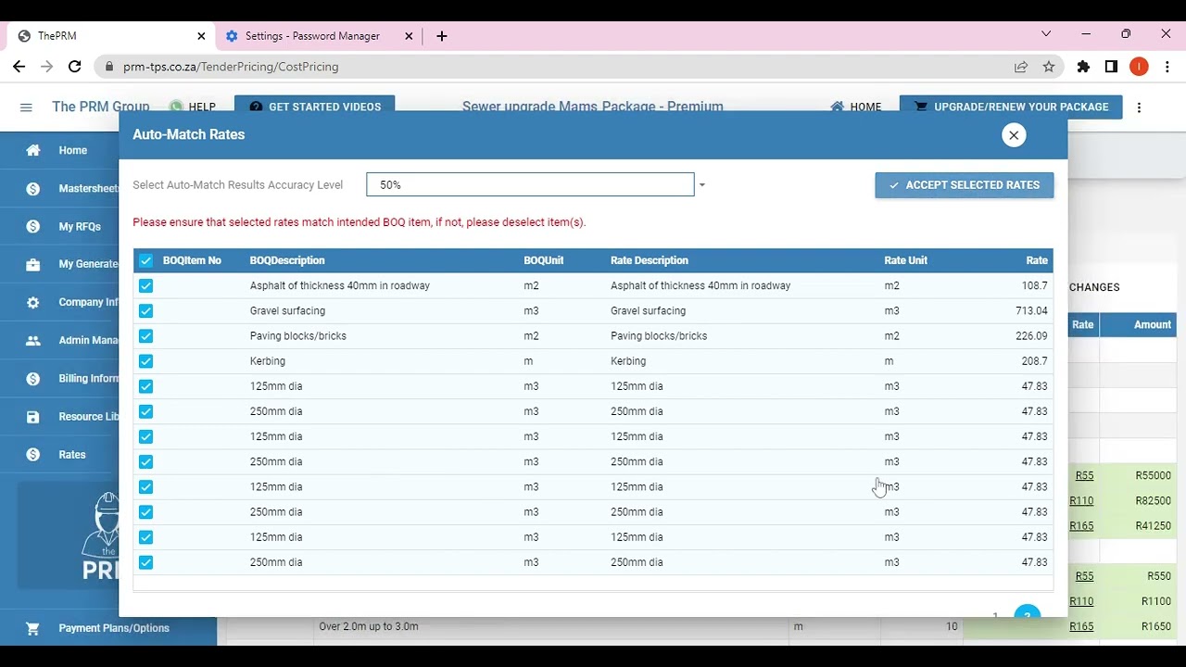Click the HOME link in top bar
This screenshot has height=667, width=1186.
pos(856,107)
